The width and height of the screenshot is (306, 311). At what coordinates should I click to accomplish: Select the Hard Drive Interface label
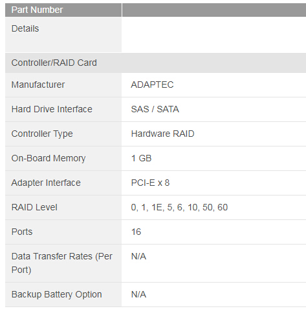point(52,109)
